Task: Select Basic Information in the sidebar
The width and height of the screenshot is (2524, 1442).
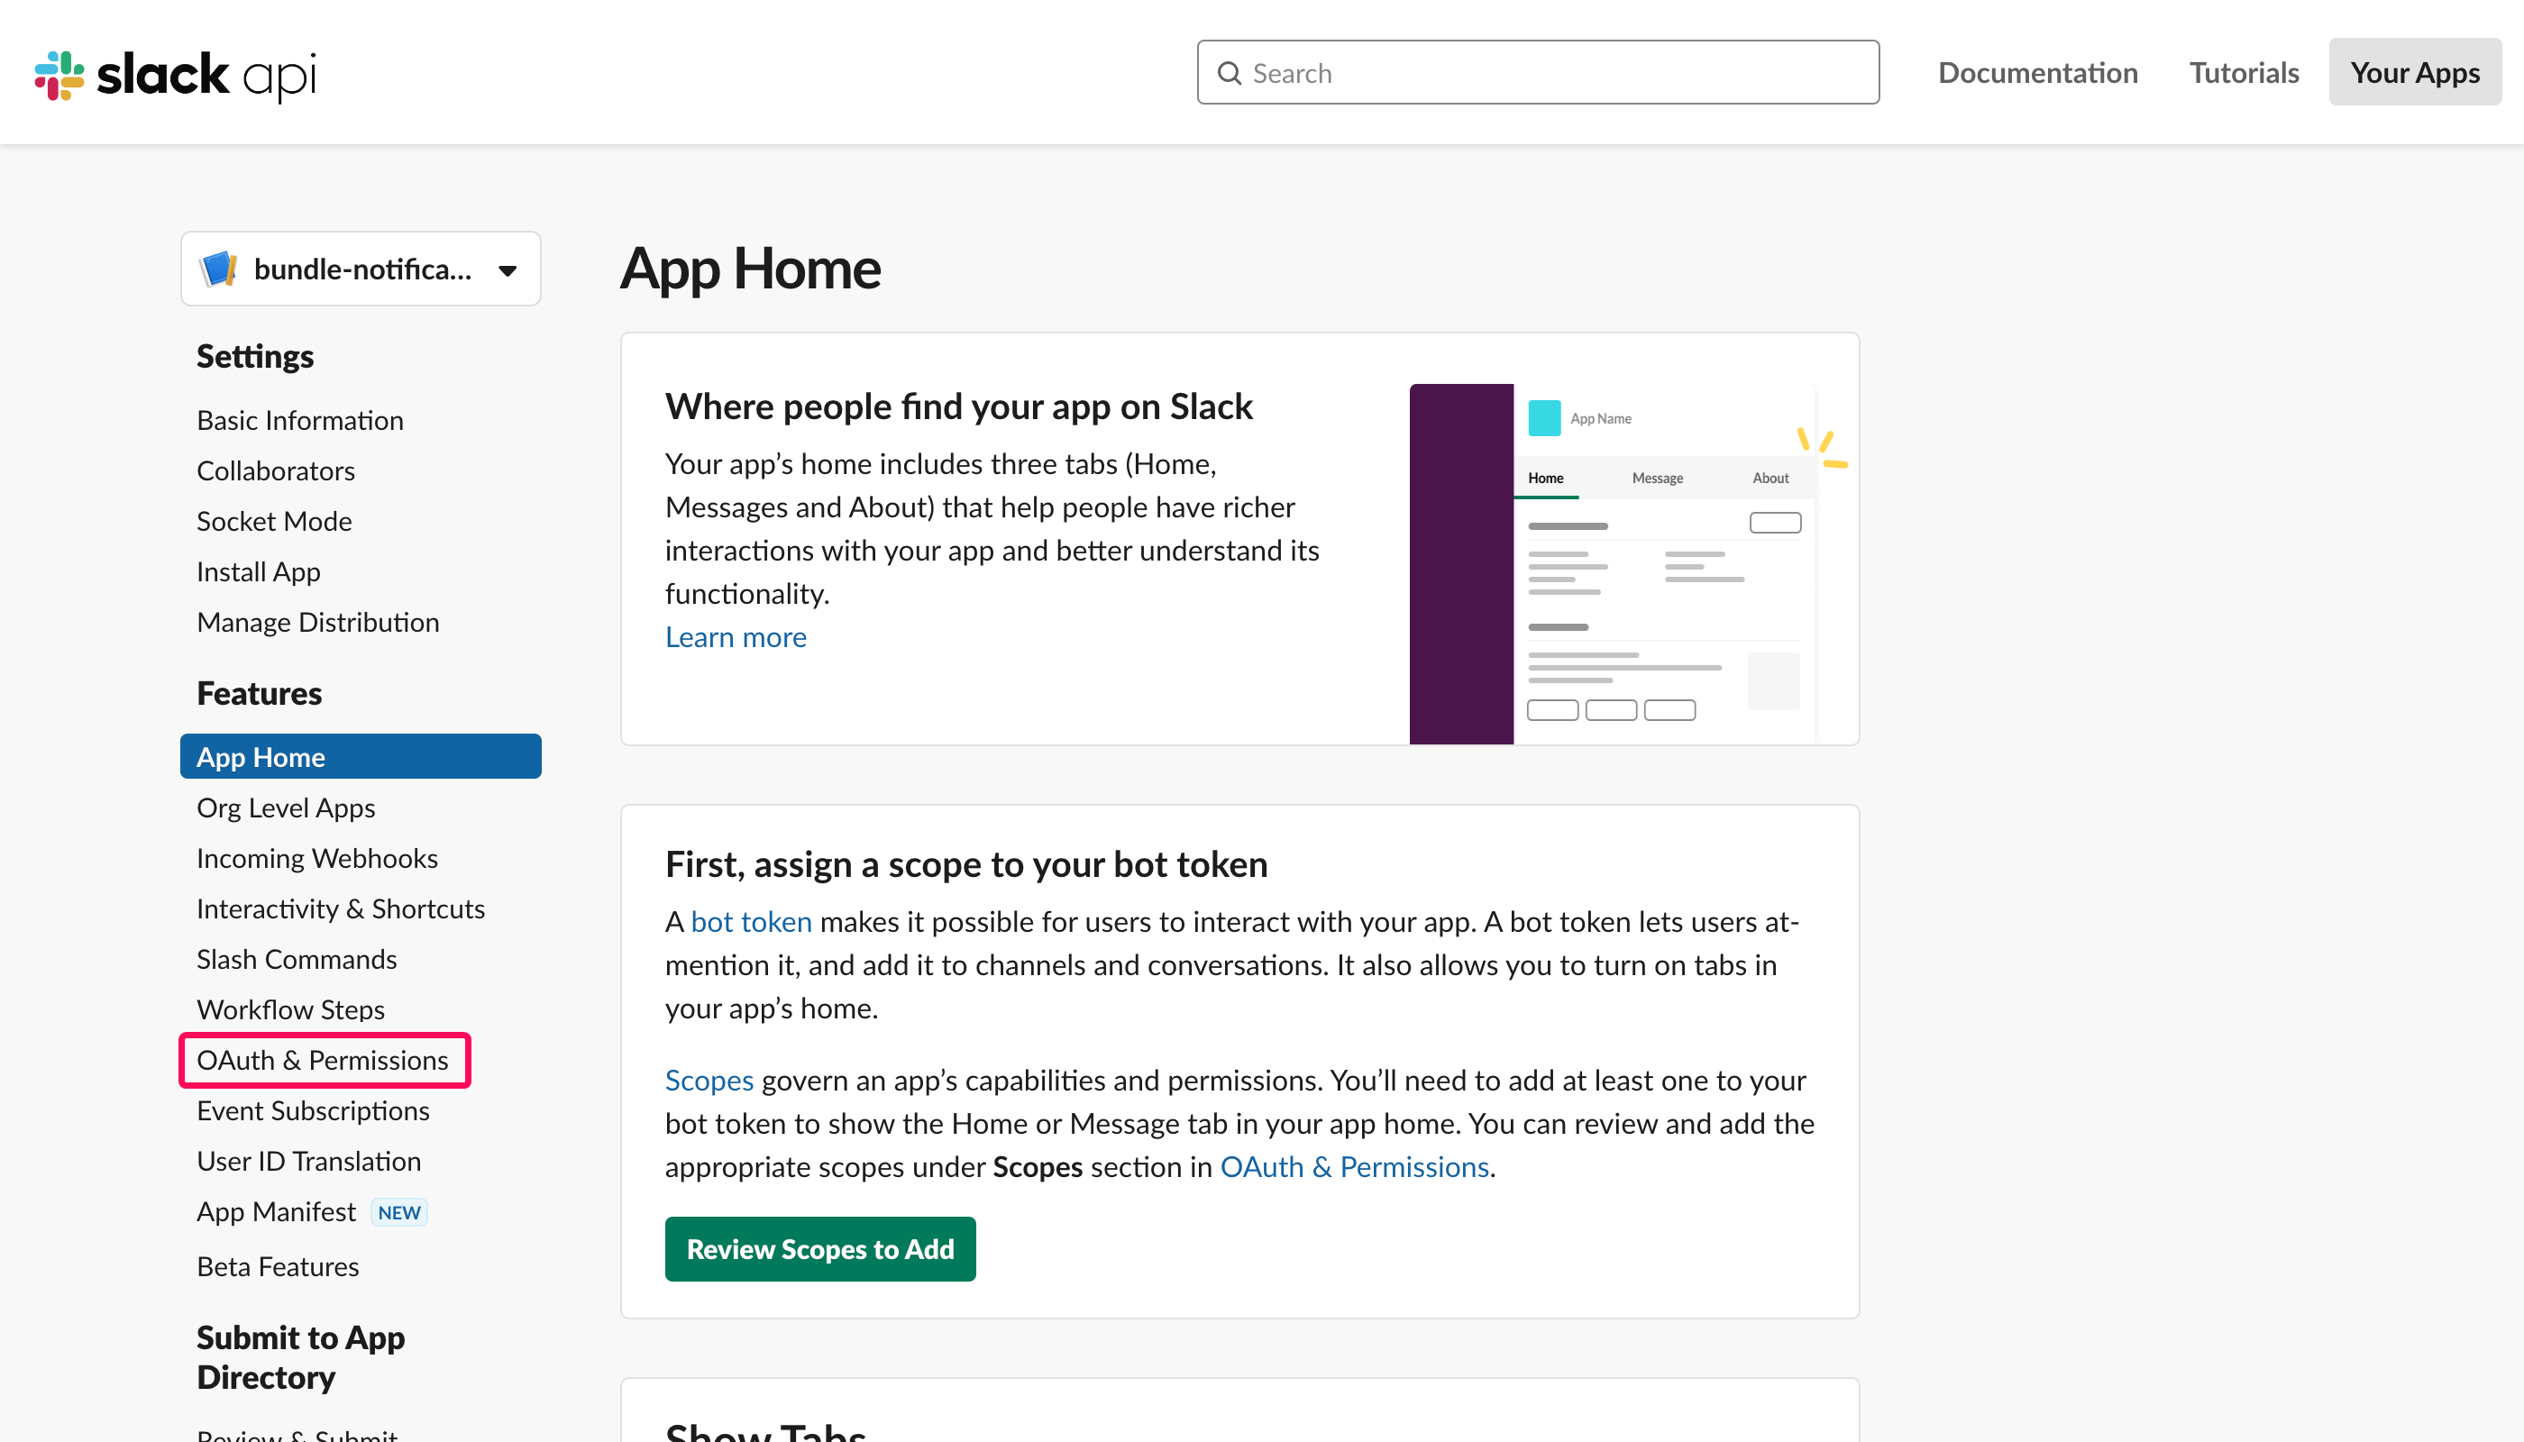Action: coord(300,420)
